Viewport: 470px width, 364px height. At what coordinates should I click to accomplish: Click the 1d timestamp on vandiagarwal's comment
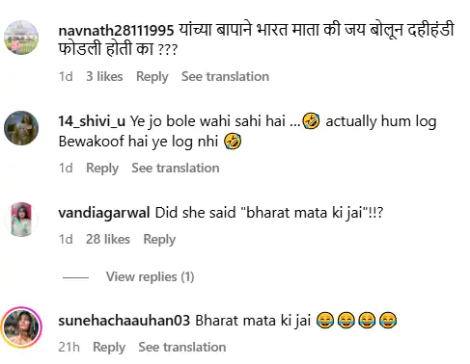point(66,240)
